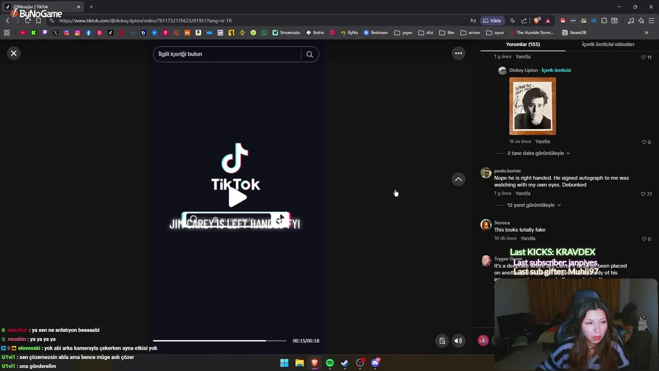Expand the 'yayın' bookmark folder

coord(403,32)
